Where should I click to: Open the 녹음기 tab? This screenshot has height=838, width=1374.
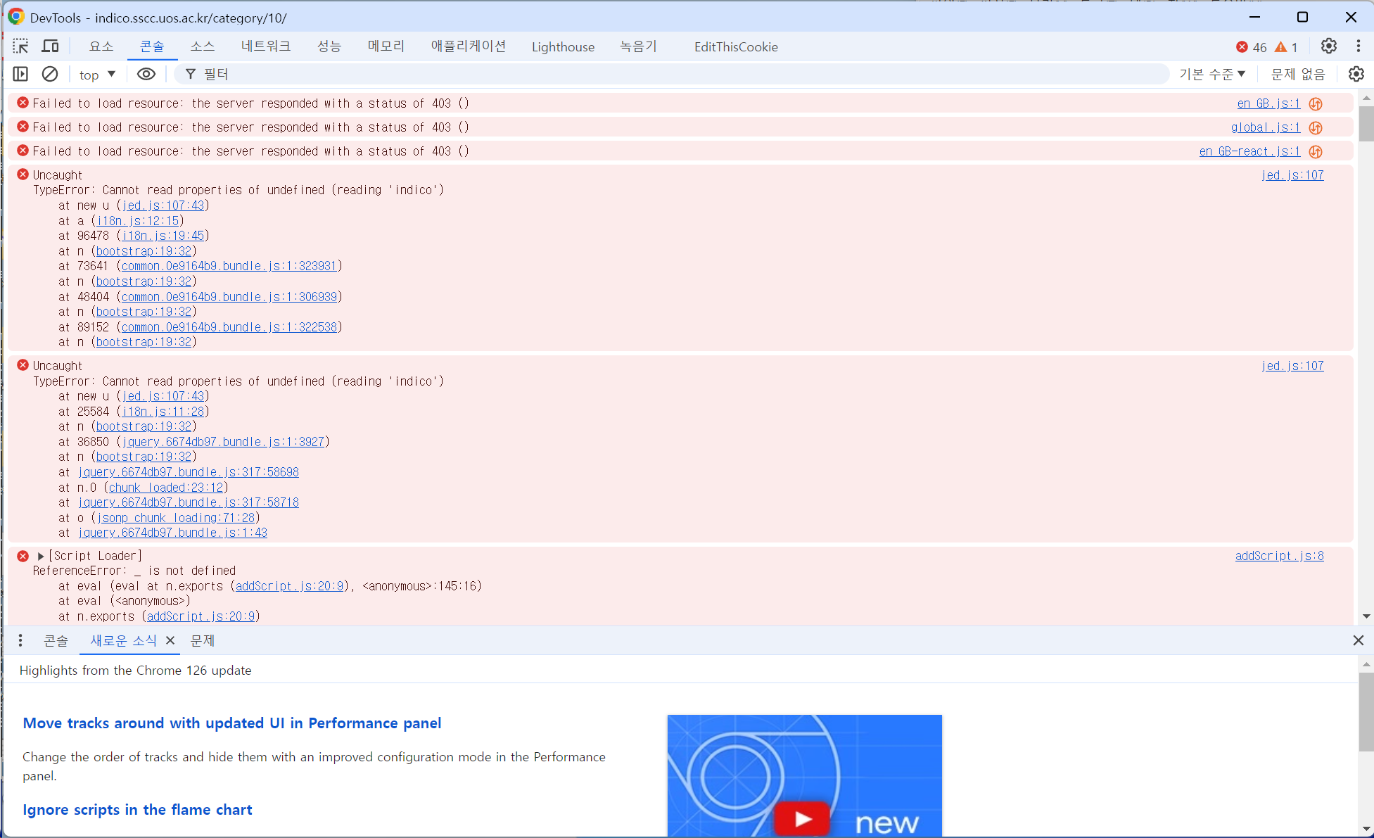[638, 46]
